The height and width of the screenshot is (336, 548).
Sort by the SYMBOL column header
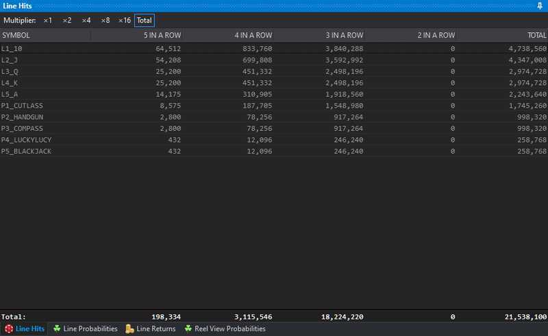click(45, 35)
